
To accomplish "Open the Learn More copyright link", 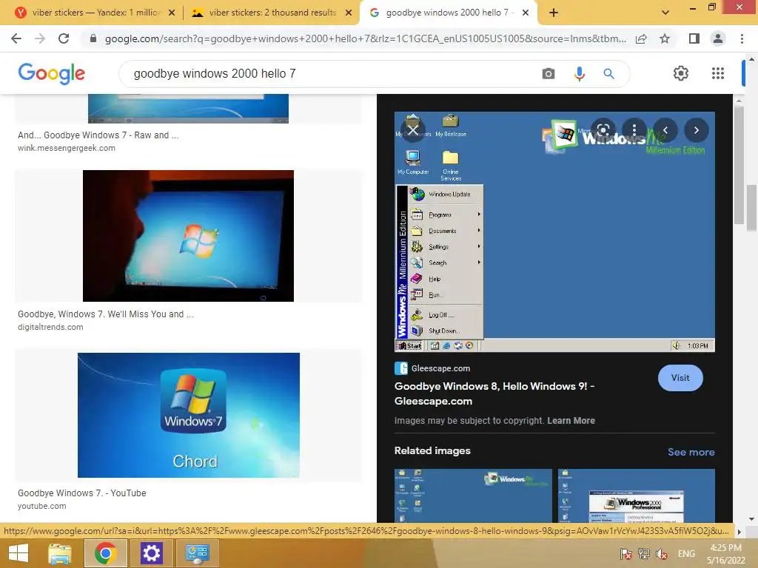I will 571,421.
